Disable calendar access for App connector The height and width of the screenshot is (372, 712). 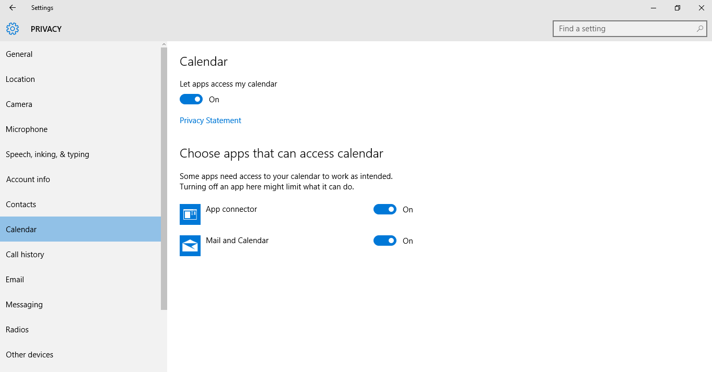click(385, 209)
